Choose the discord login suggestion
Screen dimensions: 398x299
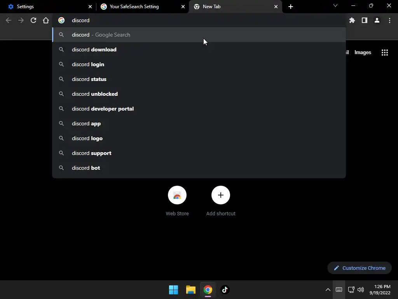(x=199, y=64)
